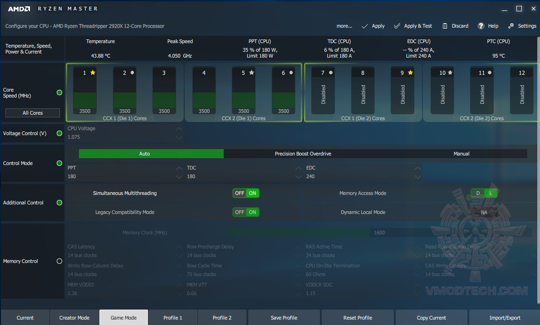Increase EDC value with up arrow
This screenshot has height=325, width=540.
(418, 169)
